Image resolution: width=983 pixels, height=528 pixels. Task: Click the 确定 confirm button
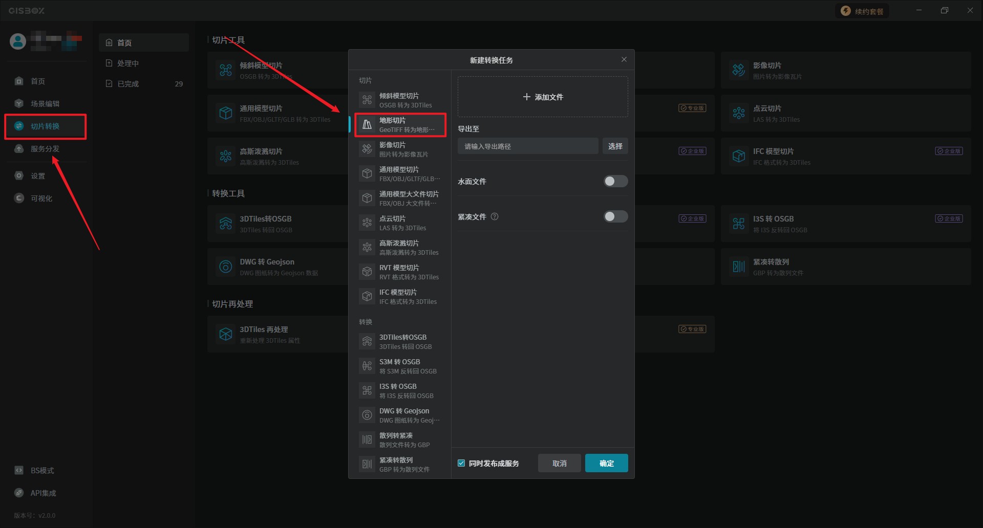coord(606,464)
